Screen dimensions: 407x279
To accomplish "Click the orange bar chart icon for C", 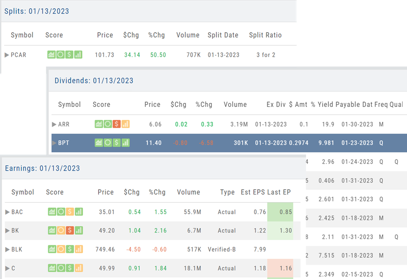I will tap(78, 268).
